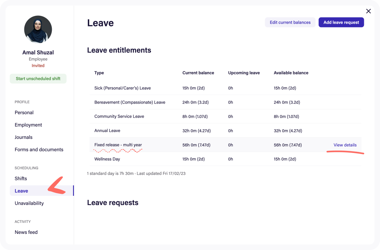
Task: Click the Leave entitlements heading
Action: coord(119,50)
